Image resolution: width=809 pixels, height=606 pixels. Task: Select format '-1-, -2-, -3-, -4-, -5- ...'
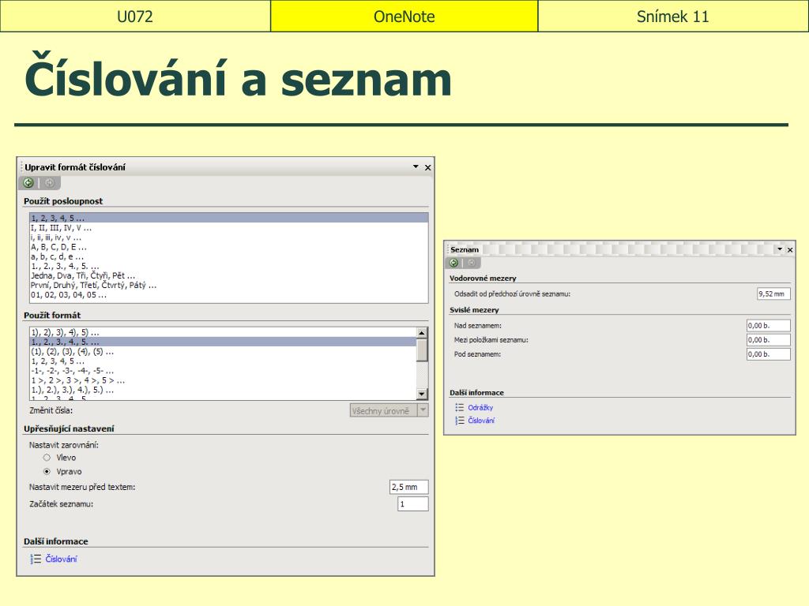tap(223, 371)
